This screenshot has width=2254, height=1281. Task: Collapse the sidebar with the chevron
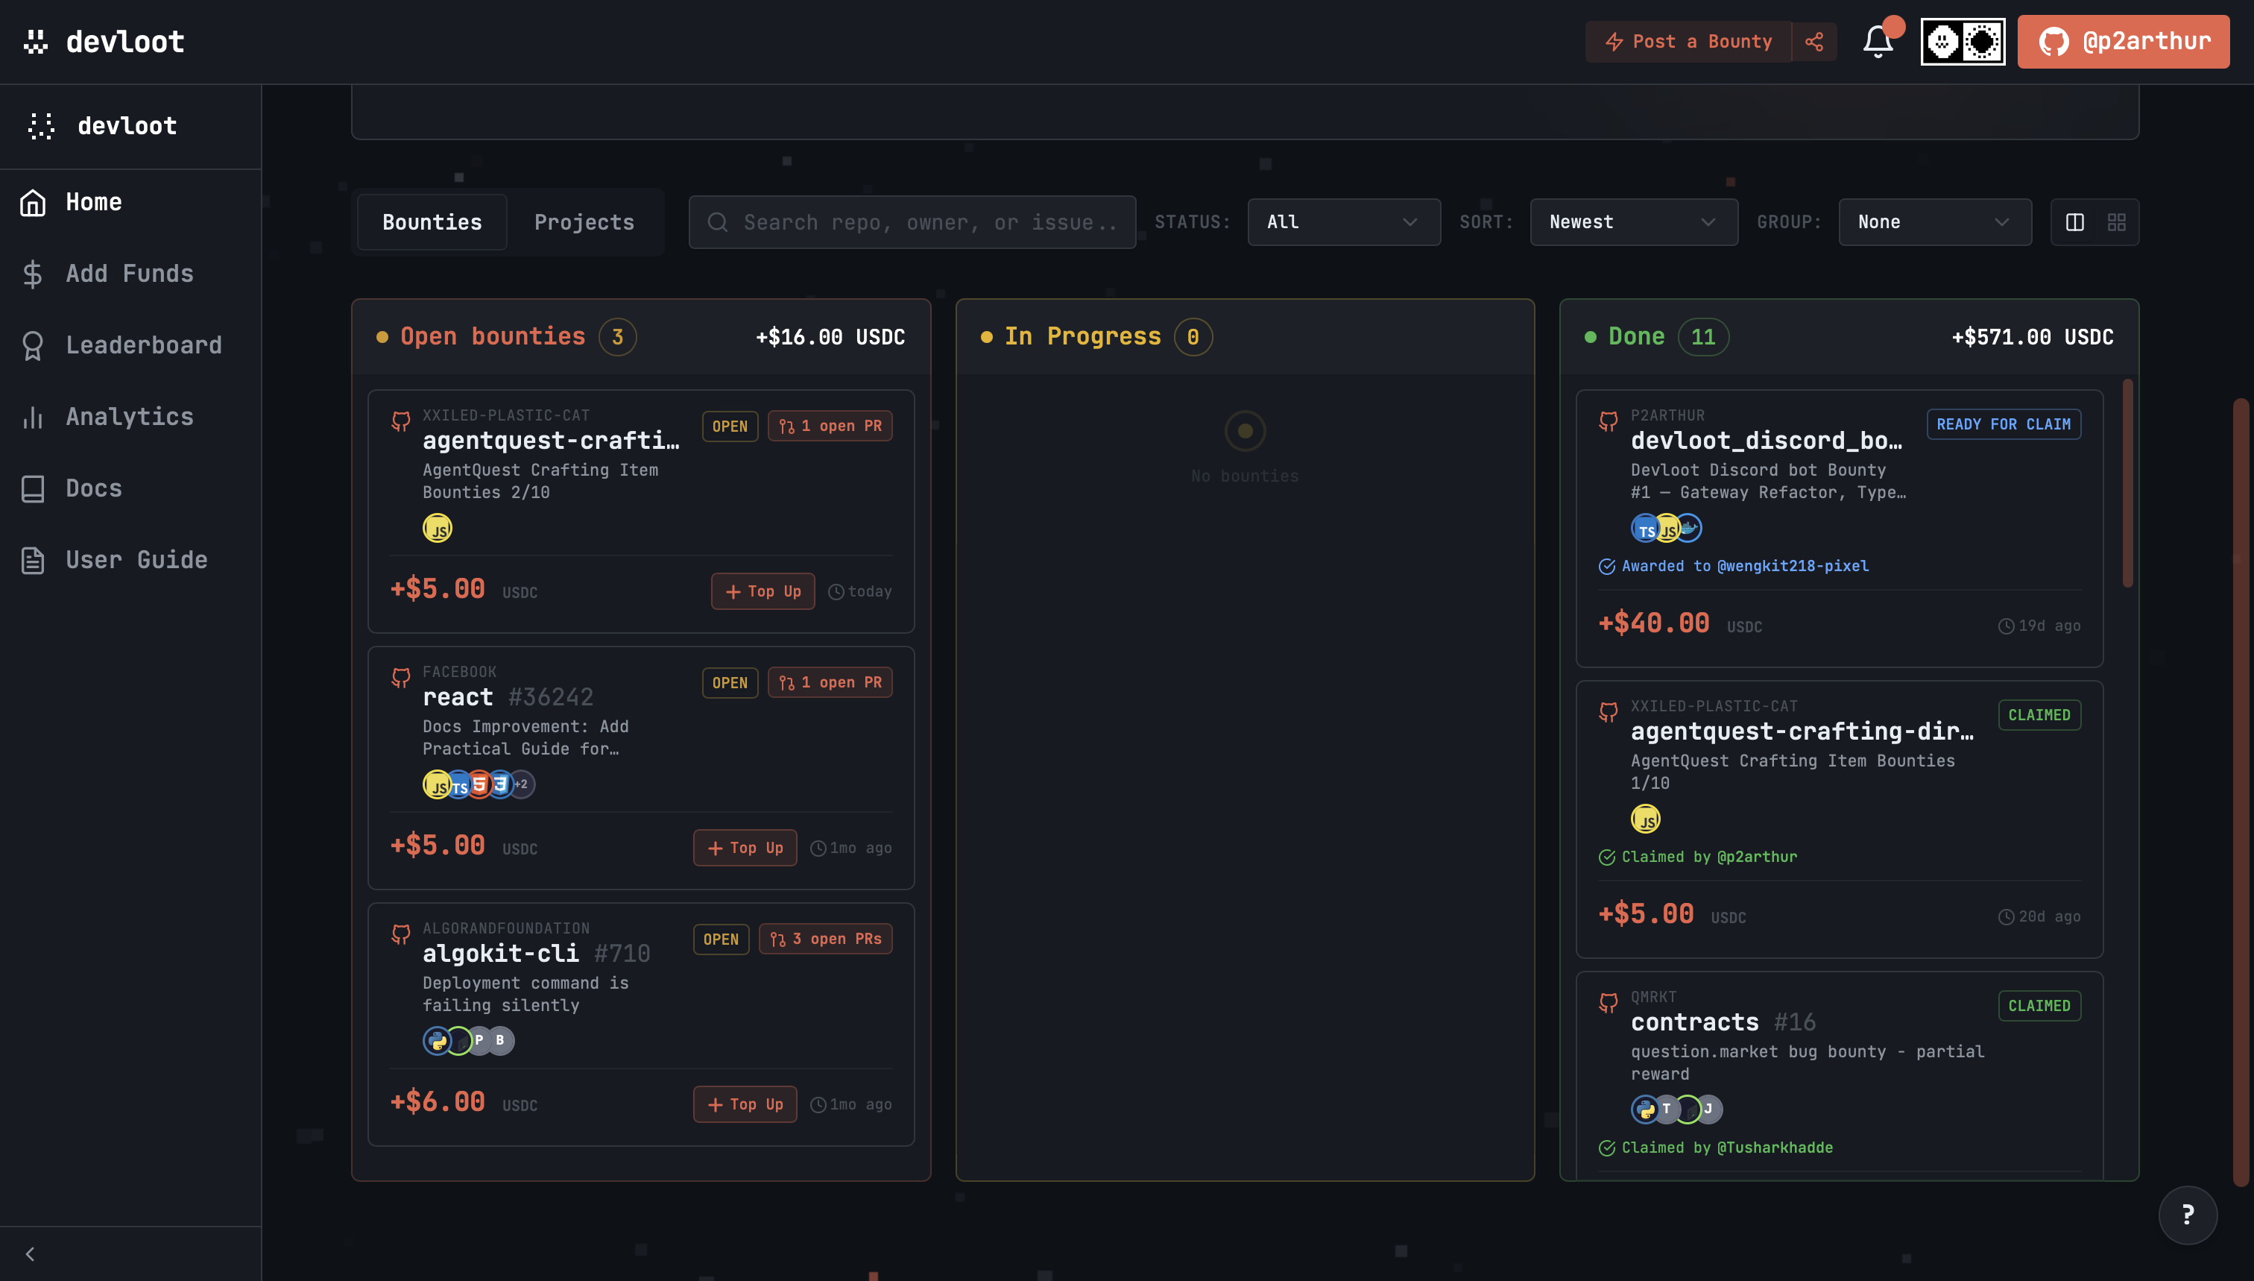tap(30, 1253)
